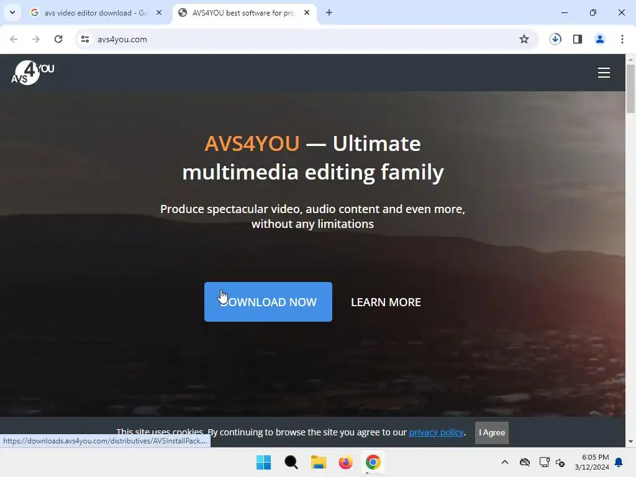This screenshot has width=636, height=477.
Task: Bookmark this page with the star icon
Action: pyautogui.click(x=524, y=39)
